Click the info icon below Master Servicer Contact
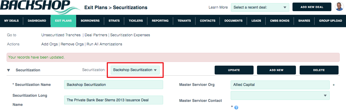The width and height of the screenshot is (346, 111). 236,108
